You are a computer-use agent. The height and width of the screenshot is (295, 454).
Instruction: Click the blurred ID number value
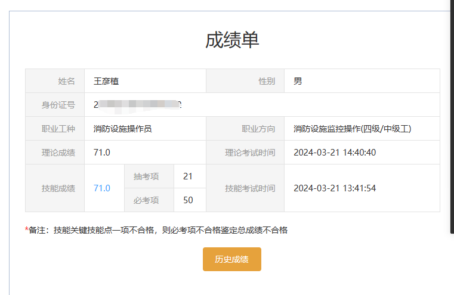pos(138,105)
